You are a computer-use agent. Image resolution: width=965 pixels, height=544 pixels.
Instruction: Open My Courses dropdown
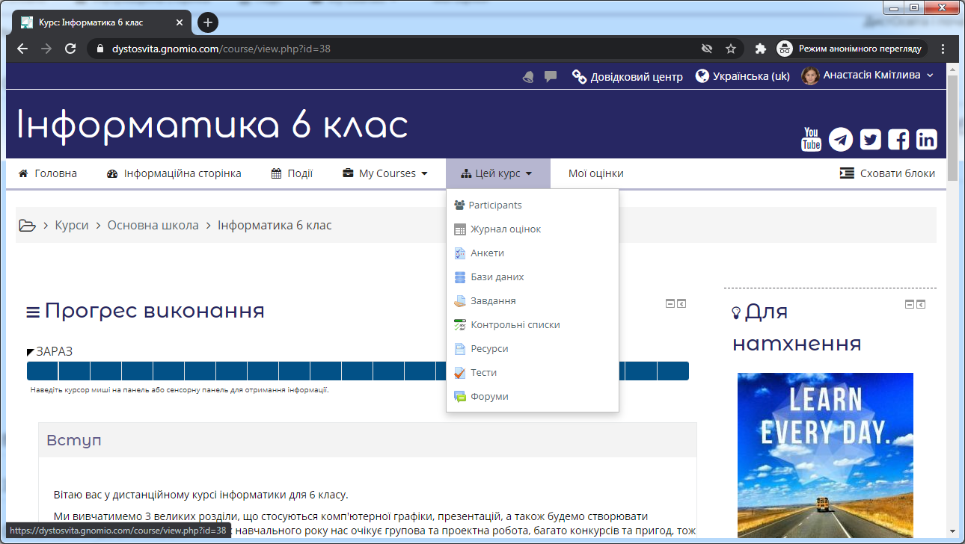click(385, 173)
